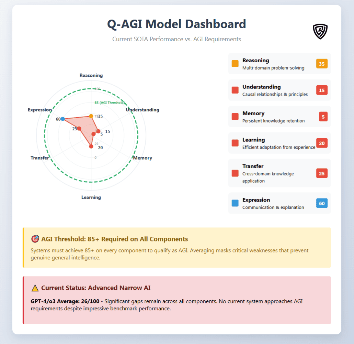Image resolution: width=354 pixels, height=344 pixels.
Task: Click the Learning axis label under radar
Action: 91,197
